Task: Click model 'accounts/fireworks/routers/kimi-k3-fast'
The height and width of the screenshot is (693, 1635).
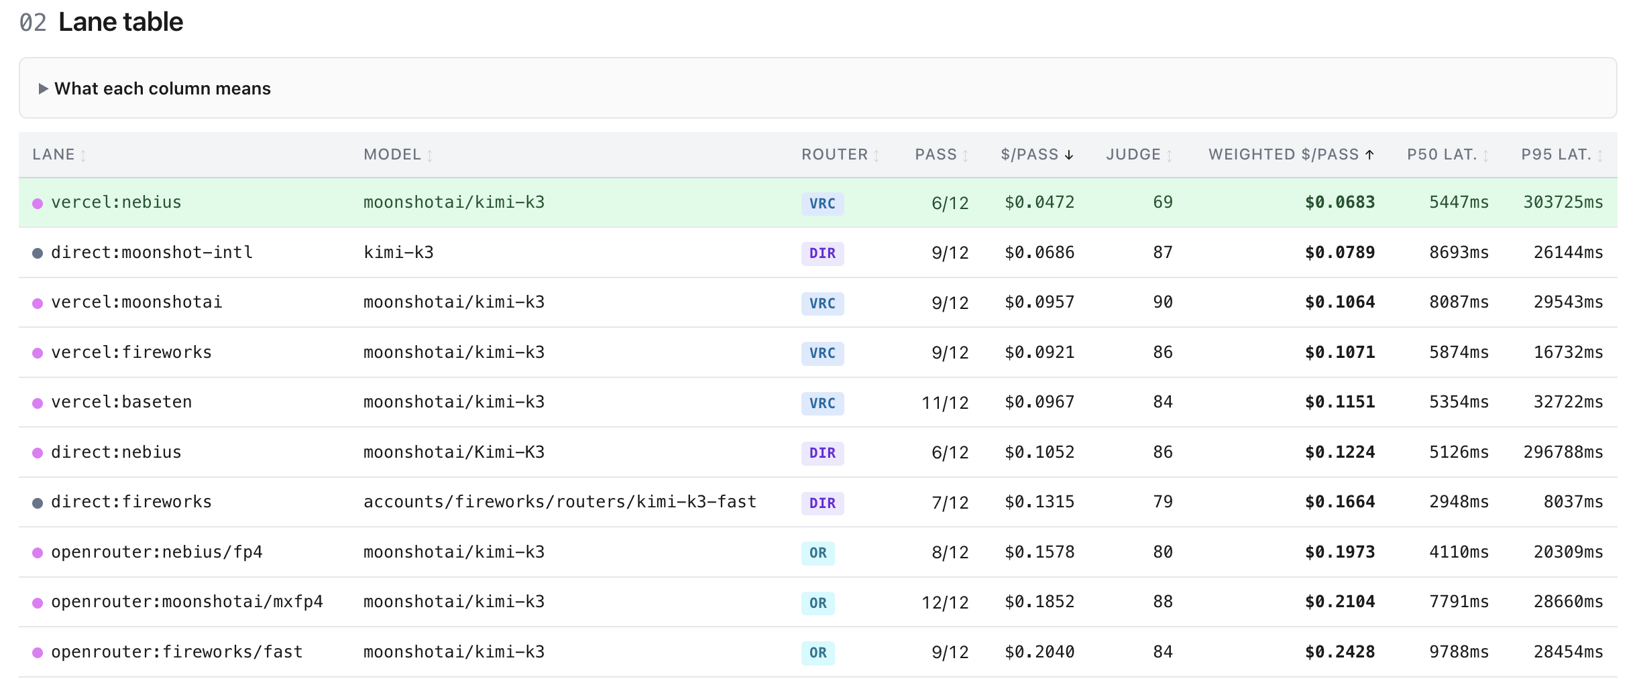Action: point(560,502)
